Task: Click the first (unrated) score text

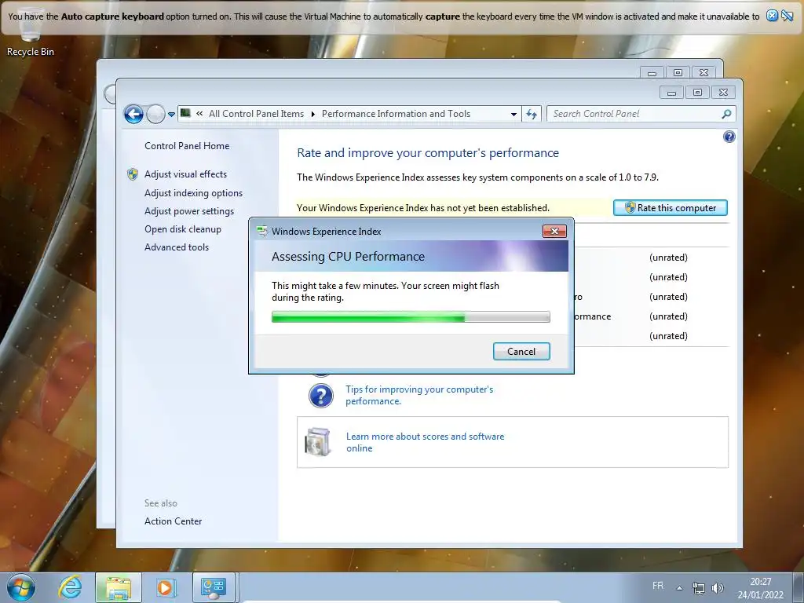Action: (x=668, y=258)
